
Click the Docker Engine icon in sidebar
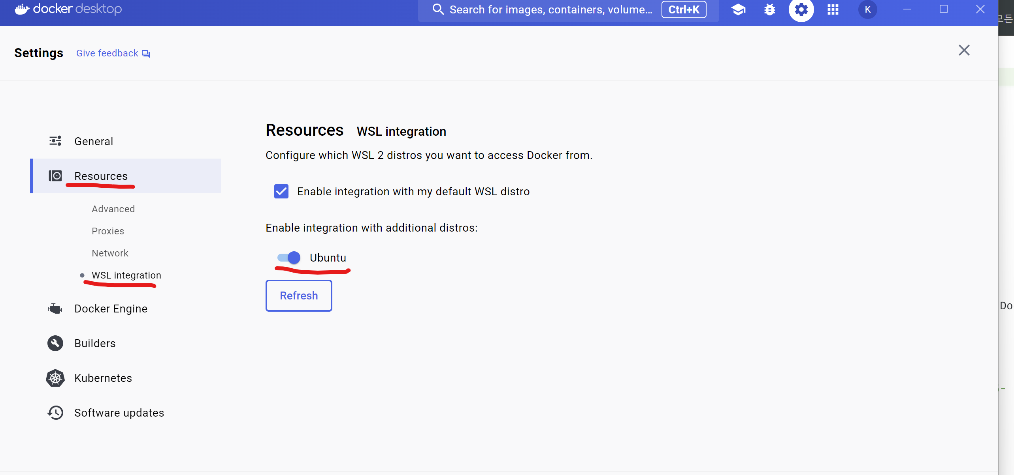click(55, 309)
